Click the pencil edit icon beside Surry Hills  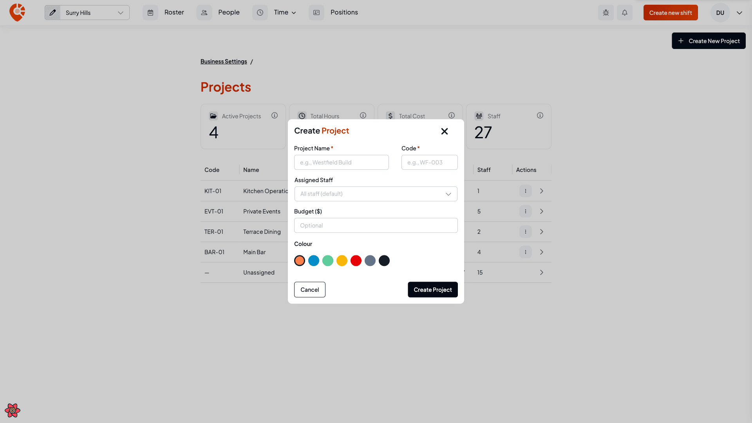(x=52, y=13)
